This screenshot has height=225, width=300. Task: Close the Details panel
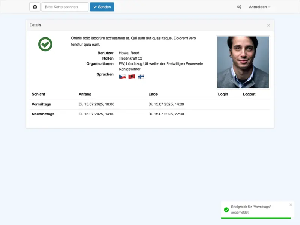tap(268, 25)
